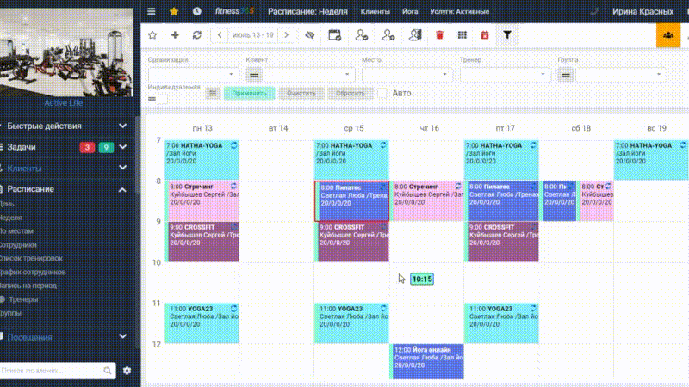Click the hamburger menu icon
The image size is (689, 387).
(152, 11)
